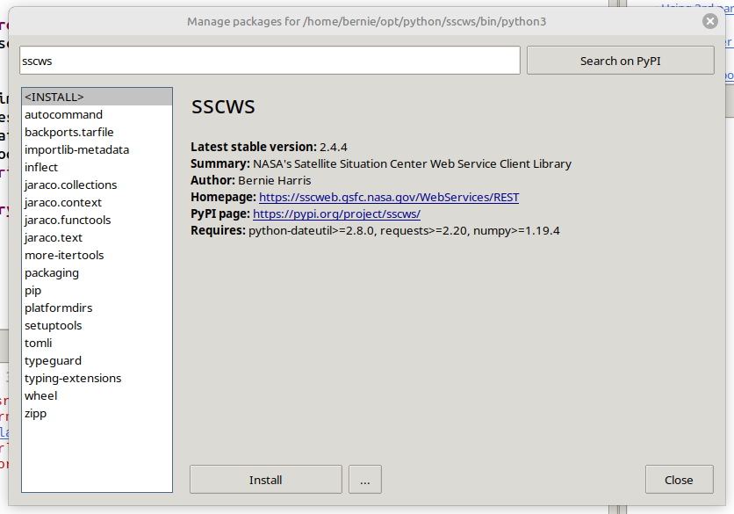Select pip in the package list
734x514 pixels.
[x=97, y=291]
